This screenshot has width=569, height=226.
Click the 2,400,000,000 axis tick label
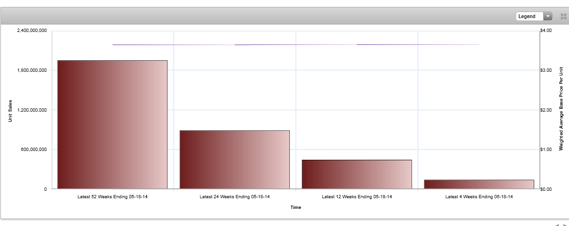(x=32, y=31)
